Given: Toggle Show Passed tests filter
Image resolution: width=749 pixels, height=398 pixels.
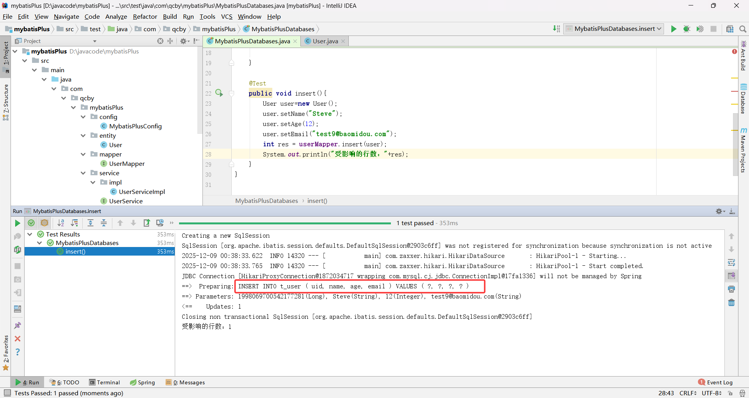Looking at the screenshot, I should tap(31, 223).
